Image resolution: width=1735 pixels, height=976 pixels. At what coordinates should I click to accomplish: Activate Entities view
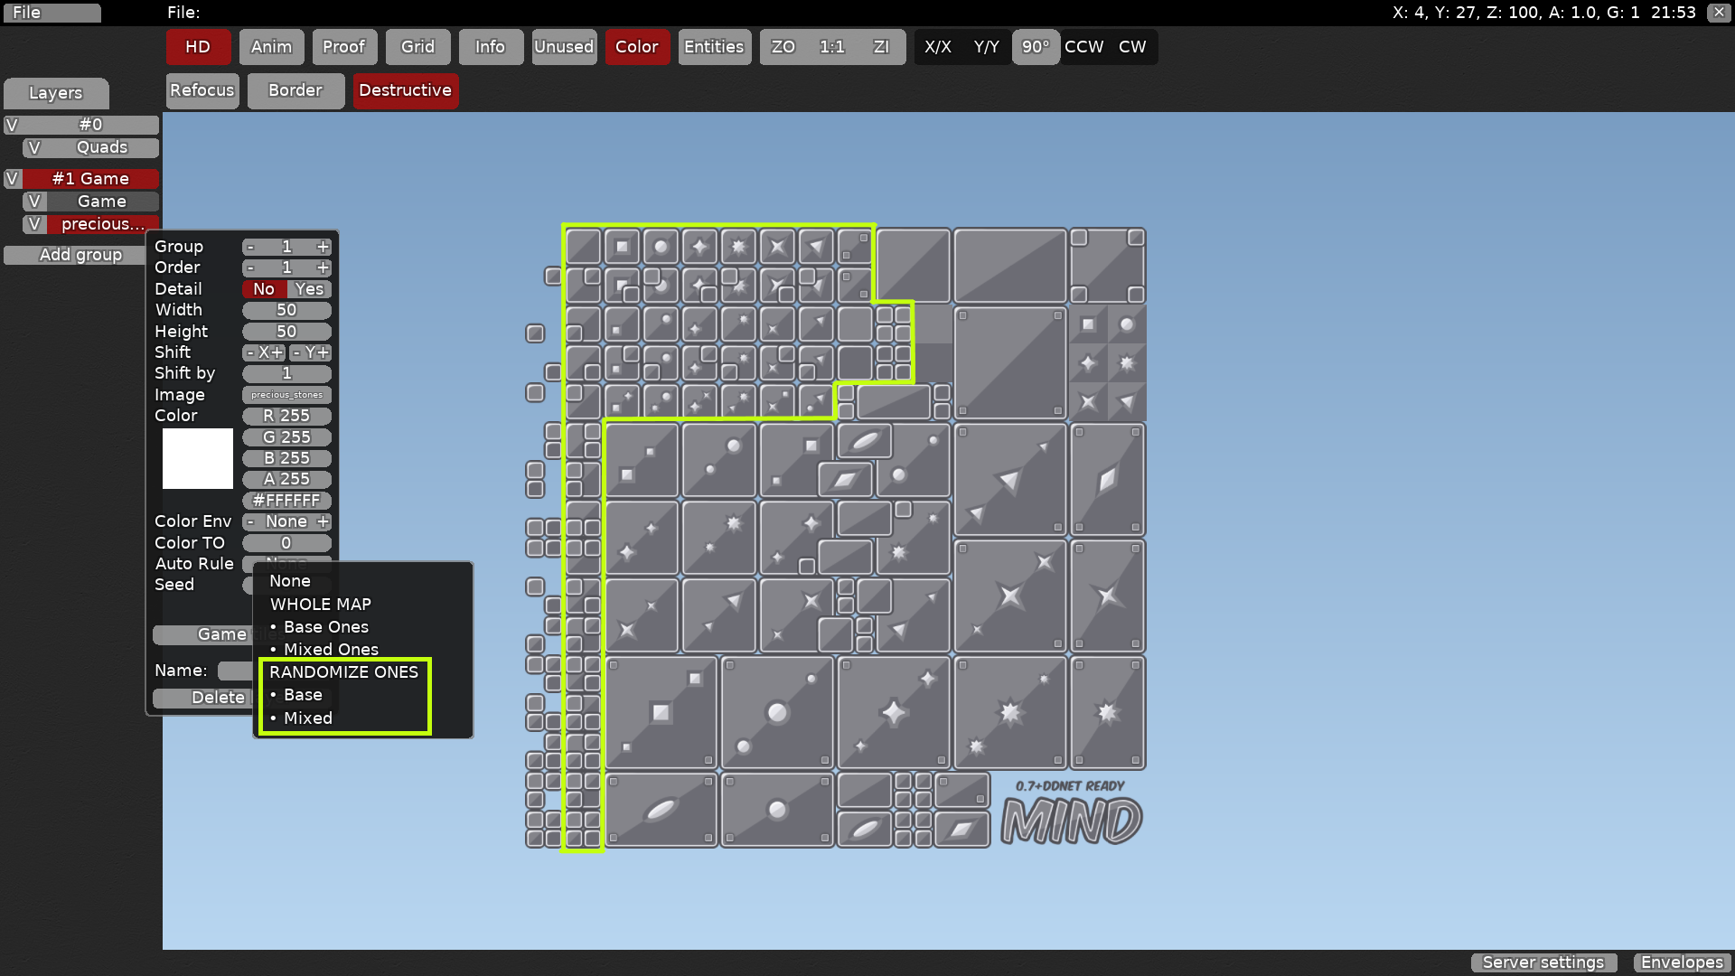[x=714, y=46]
